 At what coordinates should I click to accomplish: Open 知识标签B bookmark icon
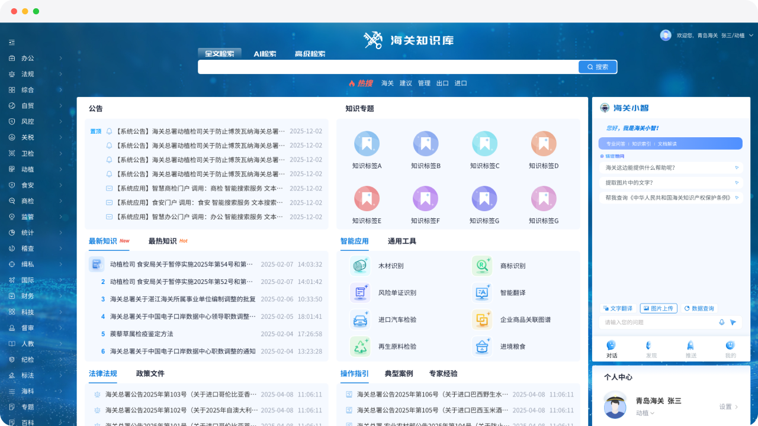coord(426,143)
